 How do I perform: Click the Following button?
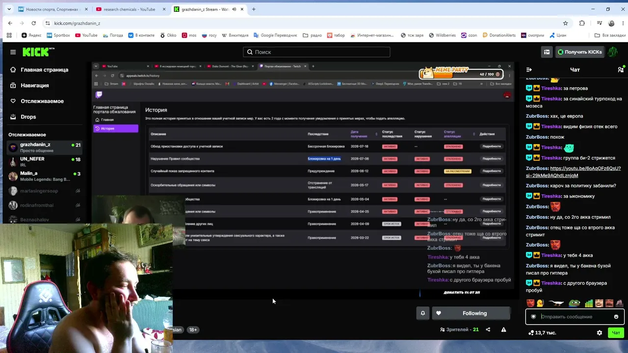(471, 313)
